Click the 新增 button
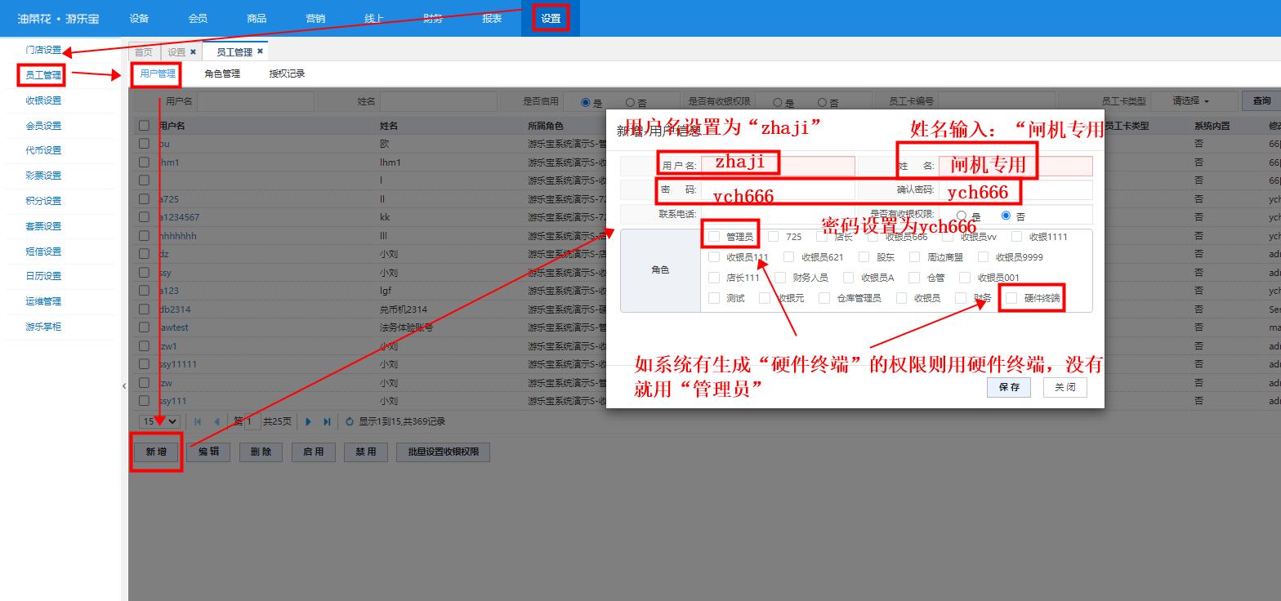The width and height of the screenshot is (1281, 601). (156, 452)
